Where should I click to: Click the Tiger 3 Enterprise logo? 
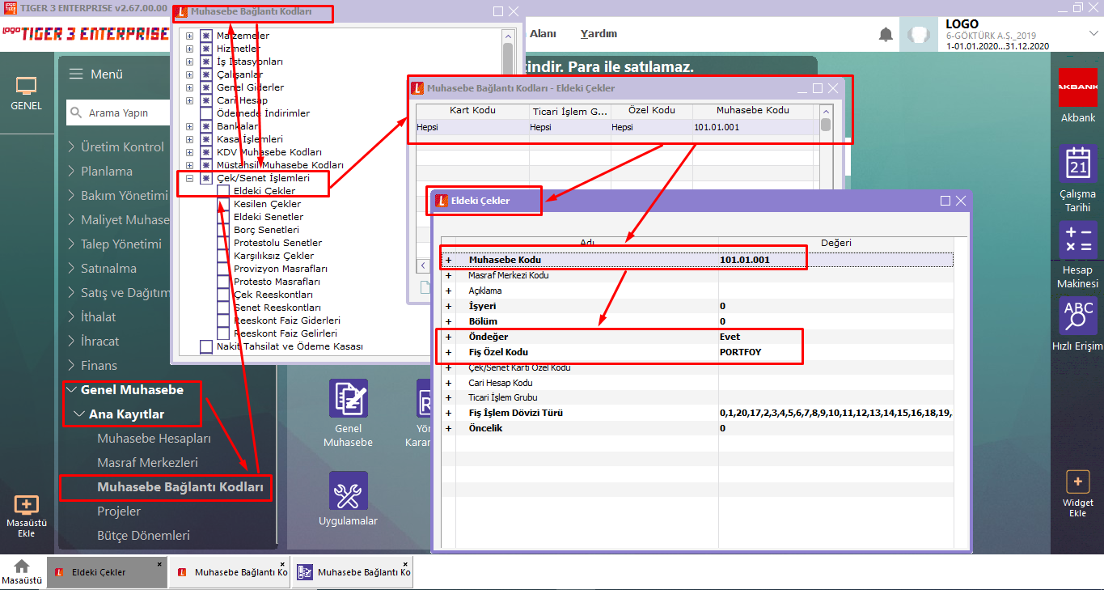[x=84, y=32]
